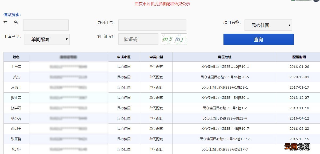This screenshot has width=320, height=154.
Task: Open the 项目名称 dropdown showing 民心佳园
Action: click(x=268, y=25)
